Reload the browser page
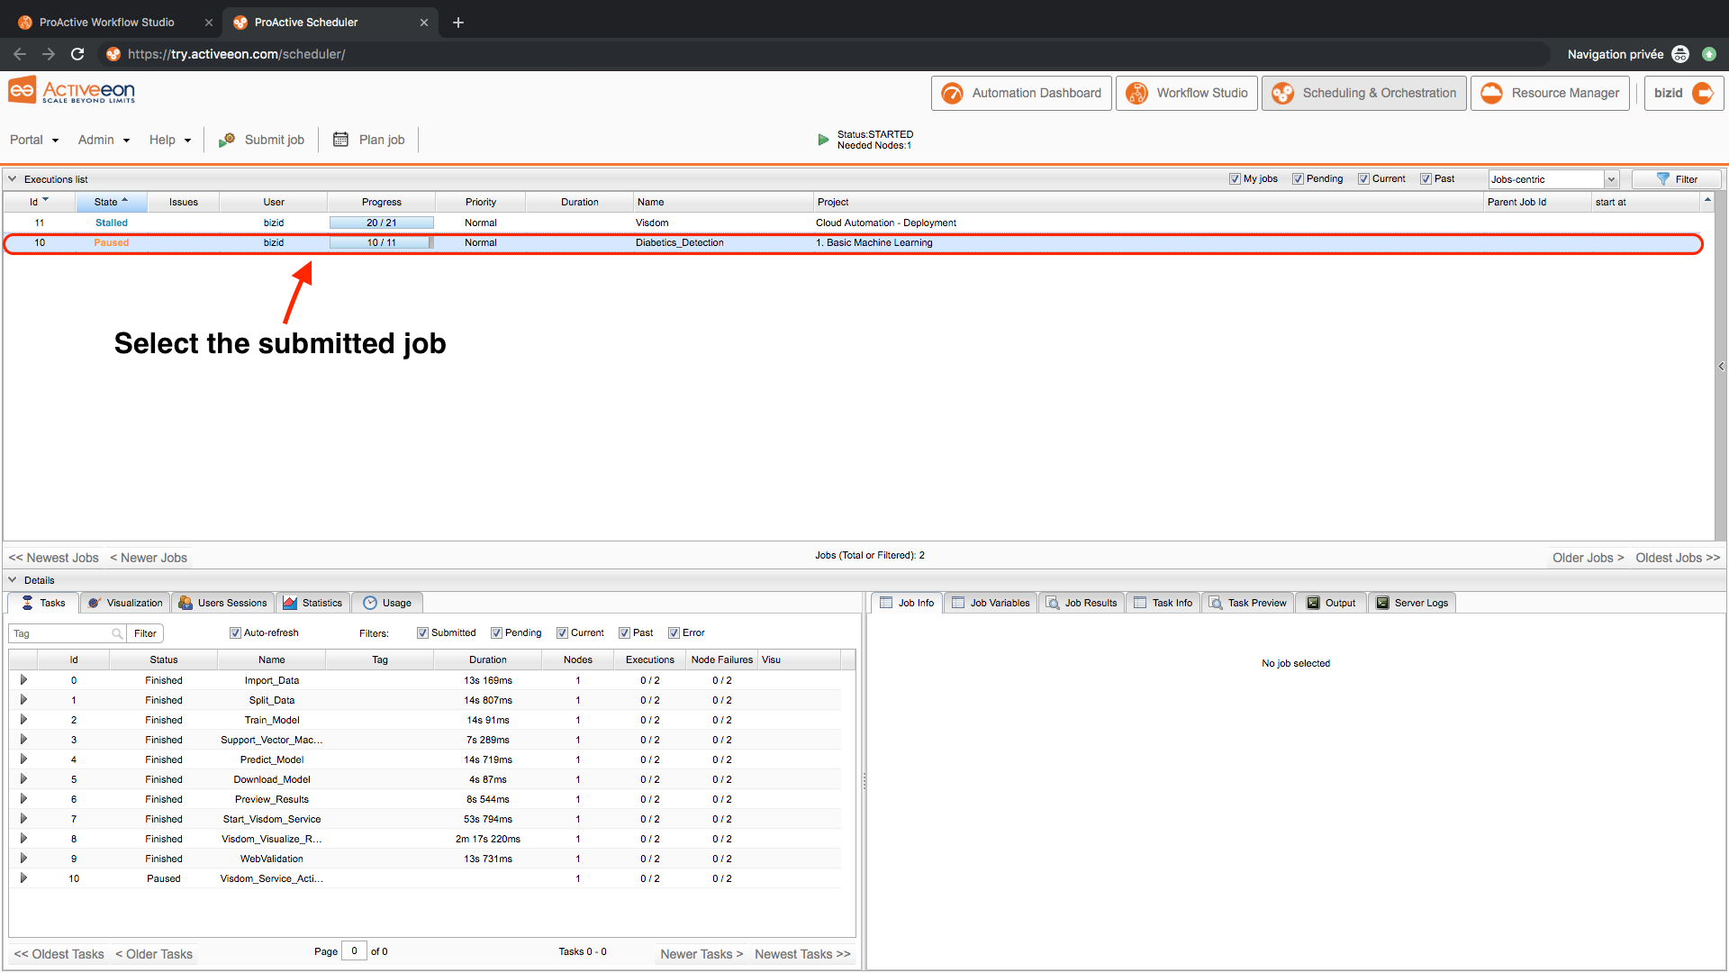This screenshot has height=973, width=1729. coord(77,54)
